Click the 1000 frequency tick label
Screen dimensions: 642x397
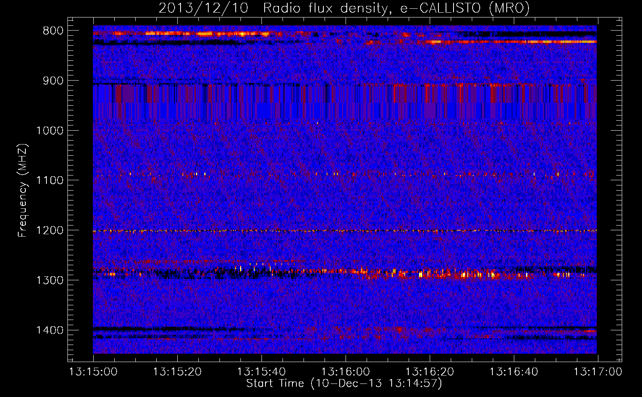tap(50, 131)
